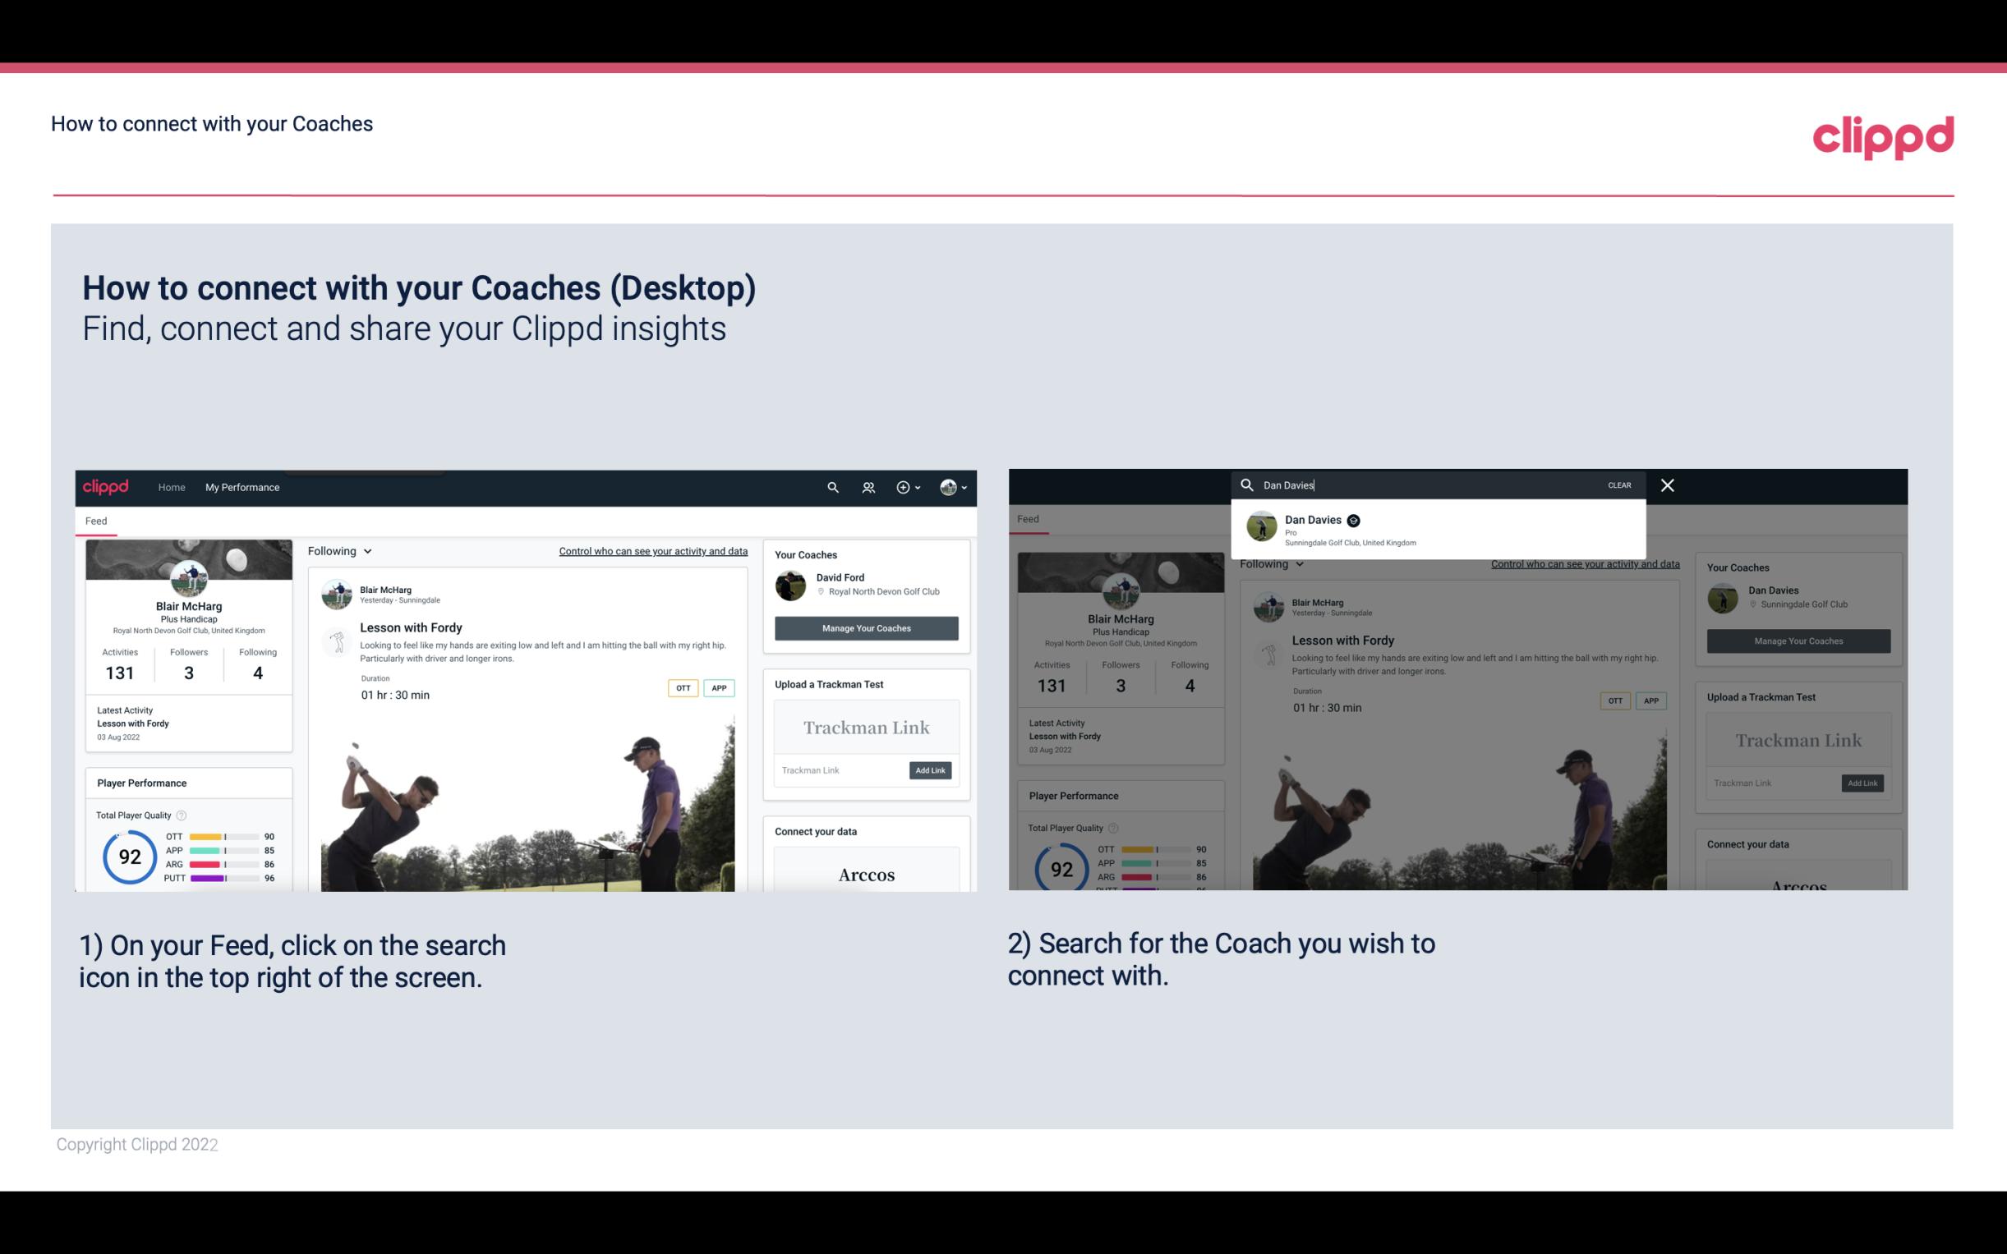Expand the My Performance nav dropdown
Image resolution: width=2007 pixels, height=1254 pixels.
click(242, 487)
